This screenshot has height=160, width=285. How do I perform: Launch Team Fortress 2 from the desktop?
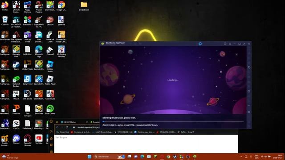coord(5,36)
